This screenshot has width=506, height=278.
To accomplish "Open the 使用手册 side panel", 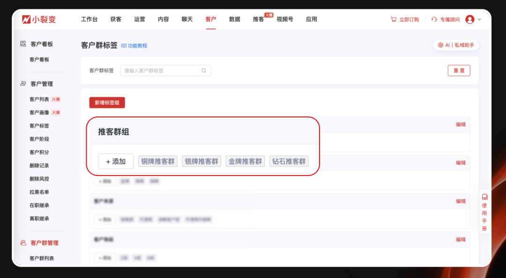I will (484, 214).
